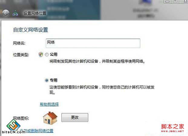Open the 合并或删除网络位置 link
This screenshot has width=188, height=136.
click(x=37, y=131)
